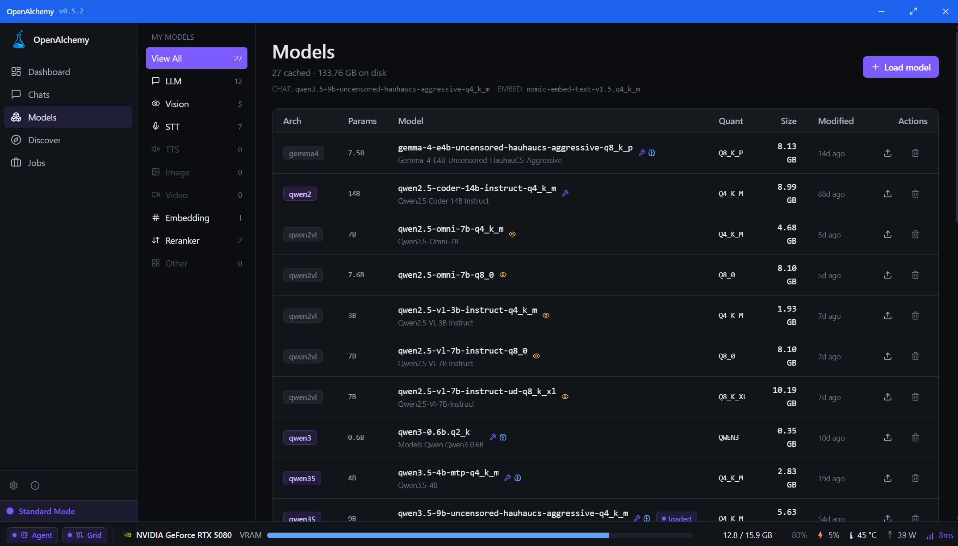Sort table by Arch column header
This screenshot has width=958, height=546.
(292, 121)
